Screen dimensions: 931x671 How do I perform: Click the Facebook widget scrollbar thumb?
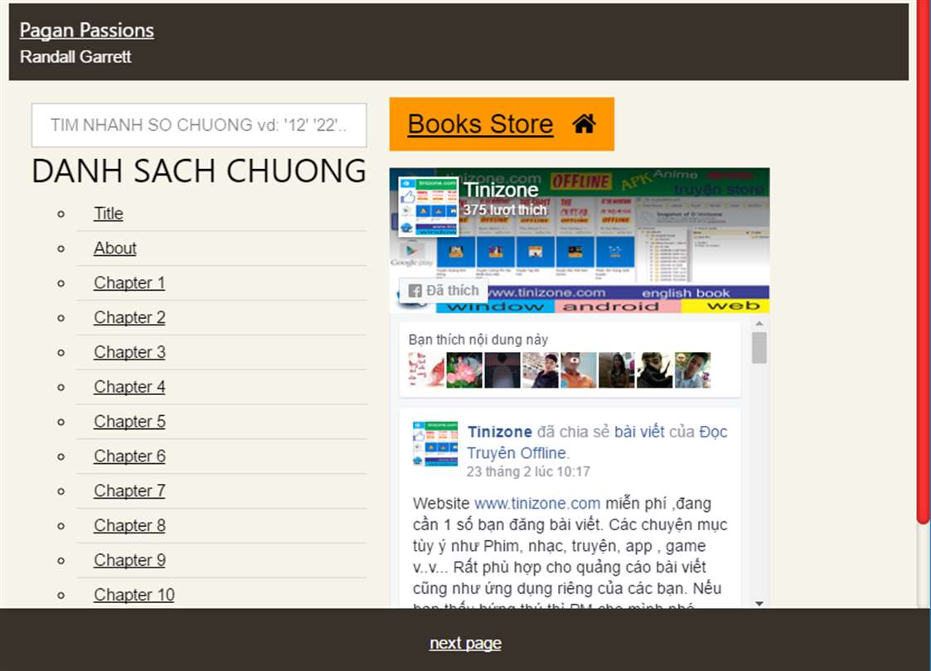(x=759, y=348)
